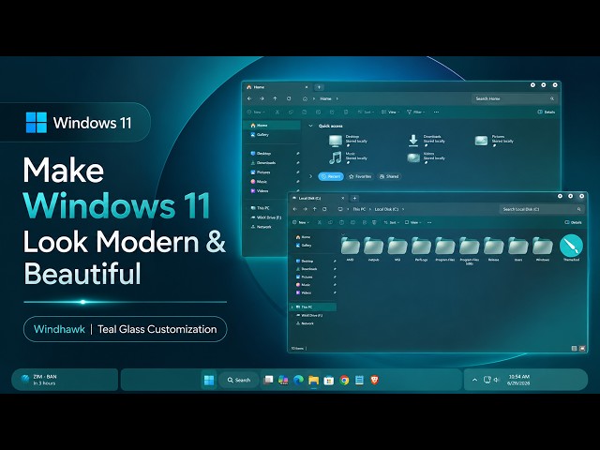Click in the Search Local Disk (C:) field
The image size is (600, 450).
tap(542, 209)
